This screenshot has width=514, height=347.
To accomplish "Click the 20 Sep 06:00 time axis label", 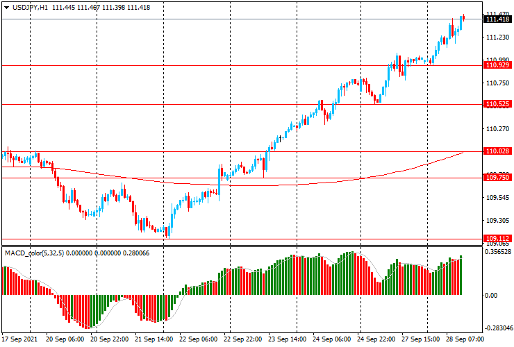I will click(65, 339).
